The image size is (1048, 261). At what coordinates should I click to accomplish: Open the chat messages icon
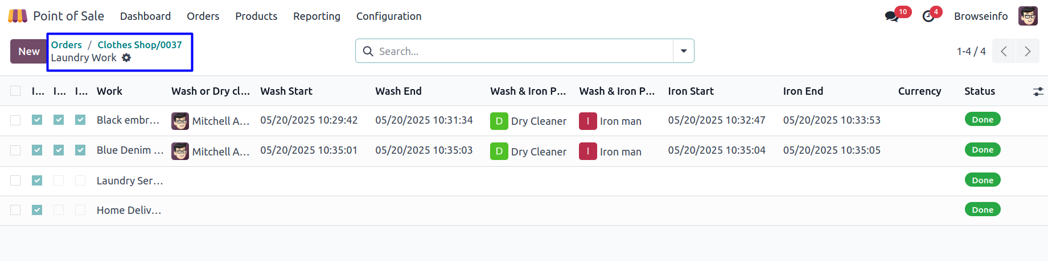pyautogui.click(x=891, y=16)
